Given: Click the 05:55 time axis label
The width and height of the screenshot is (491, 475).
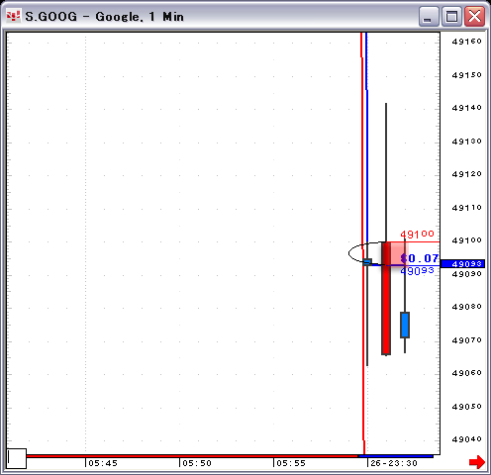Looking at the screenshot, I should 291,463.
